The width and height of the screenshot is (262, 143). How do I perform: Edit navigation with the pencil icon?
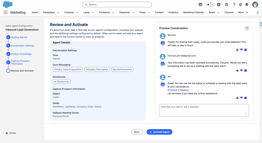pyautogui.click(x=258, y=13)
